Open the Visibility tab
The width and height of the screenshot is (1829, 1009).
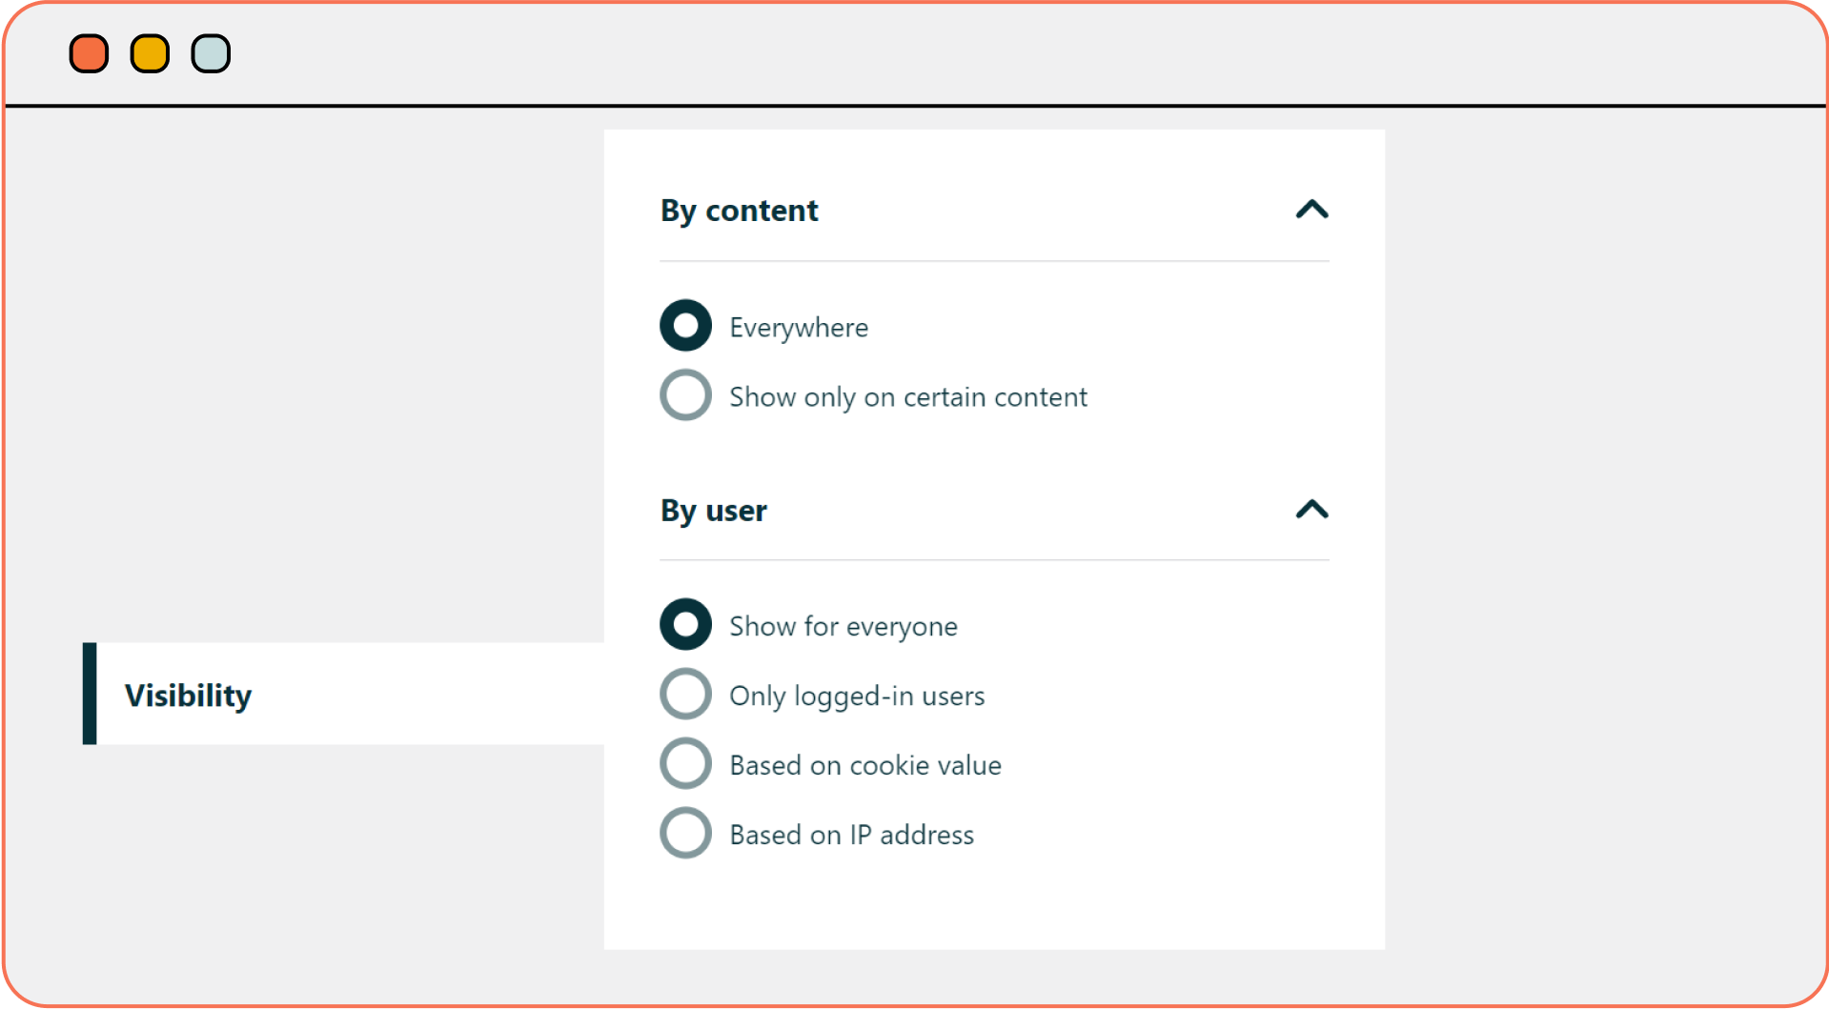pyautogui.click(x=343, y=694)
